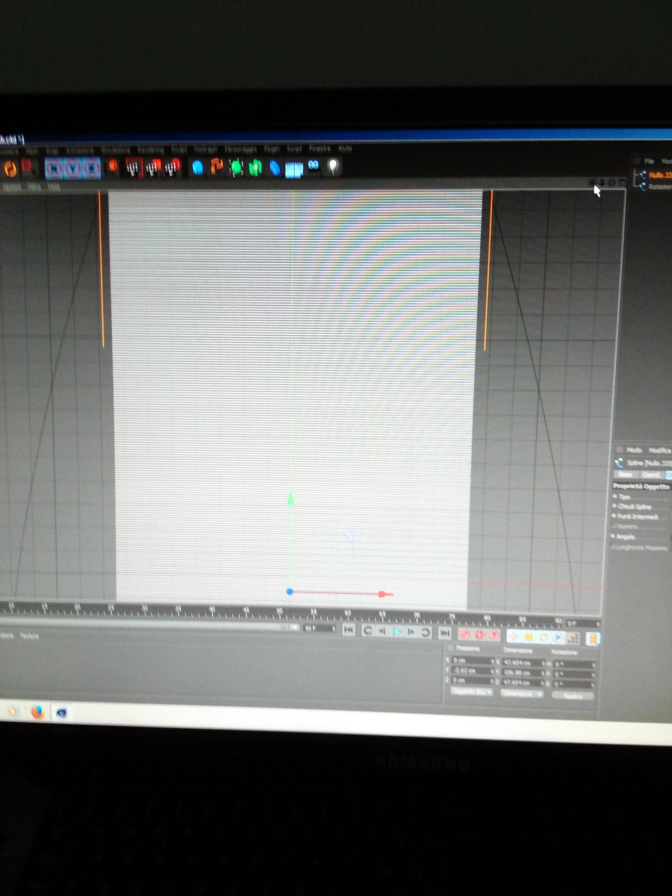Toggle the Z axis lock
The image size is (672, 896).
(x=92, y=169)
